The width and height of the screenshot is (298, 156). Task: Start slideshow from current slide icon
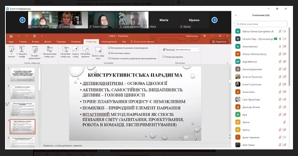tap(22, 49)
